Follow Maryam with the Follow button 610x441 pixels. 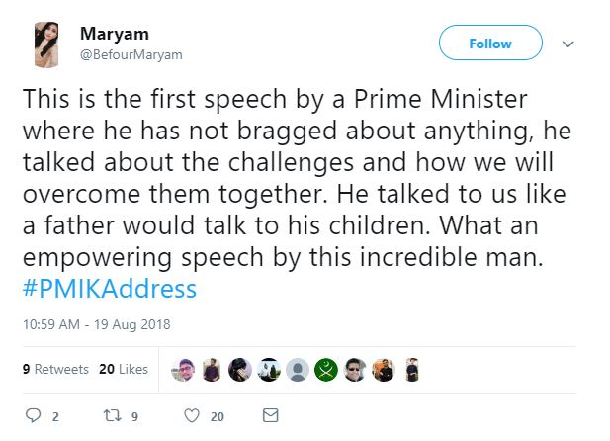click(490, 44)
